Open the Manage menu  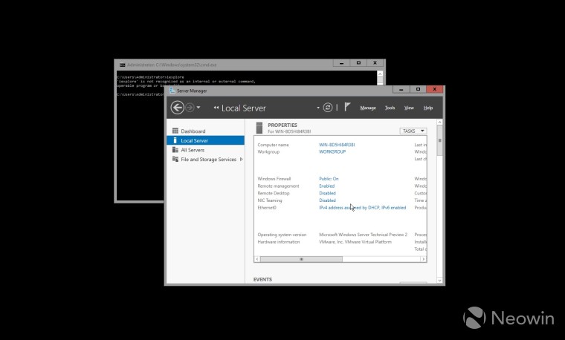tap(368, 108)
